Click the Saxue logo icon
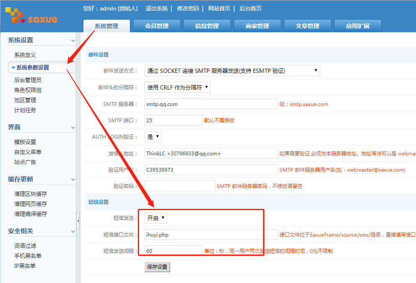This screenshot has height=283, width=416. (31, 16)
